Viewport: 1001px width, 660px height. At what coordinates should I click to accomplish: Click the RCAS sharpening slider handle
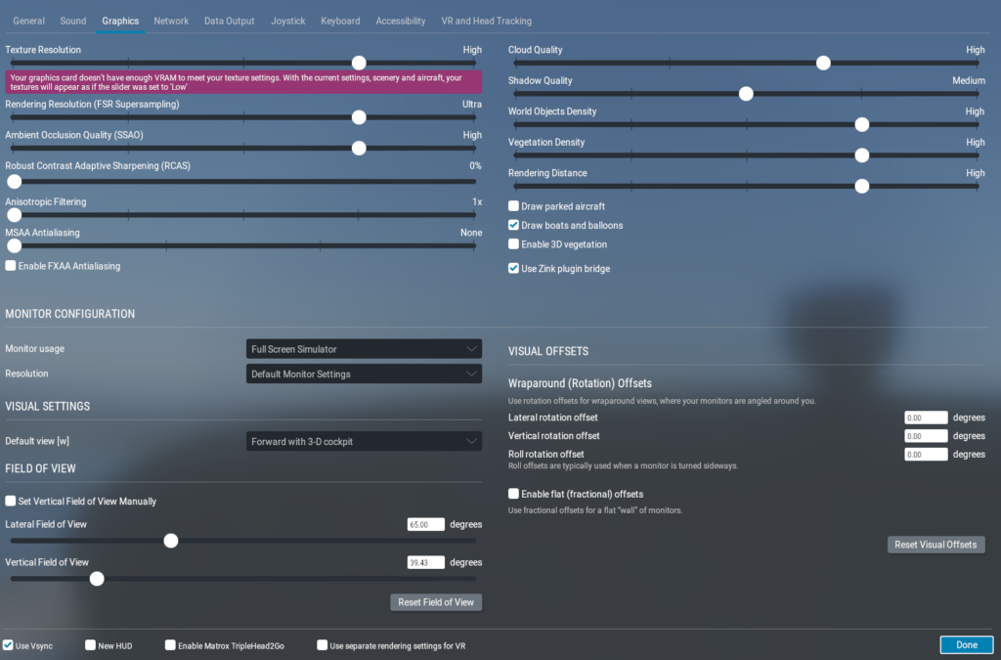pos(14,181)
